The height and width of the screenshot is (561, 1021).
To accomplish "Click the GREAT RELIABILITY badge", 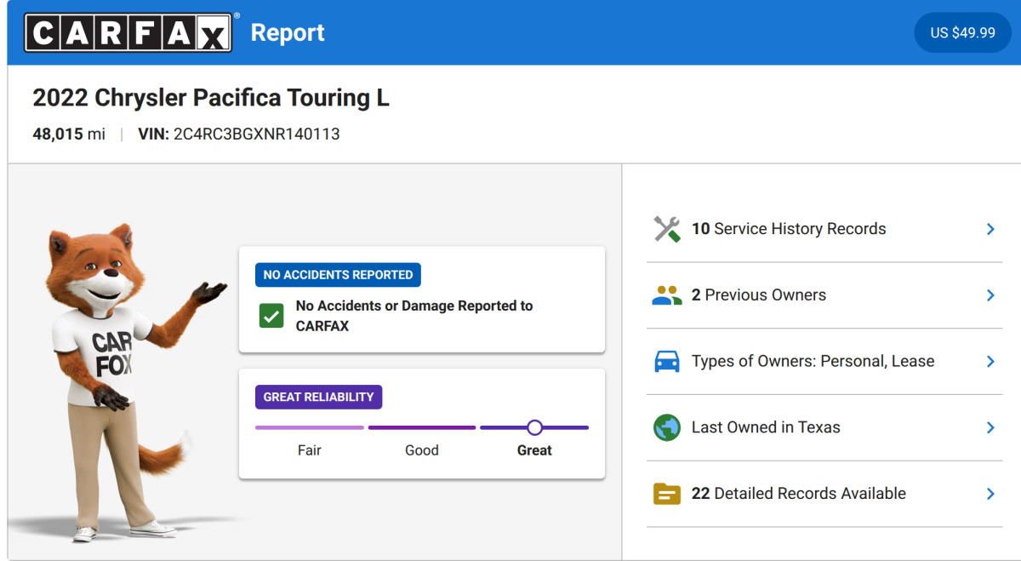I will (x=318, y=397).
